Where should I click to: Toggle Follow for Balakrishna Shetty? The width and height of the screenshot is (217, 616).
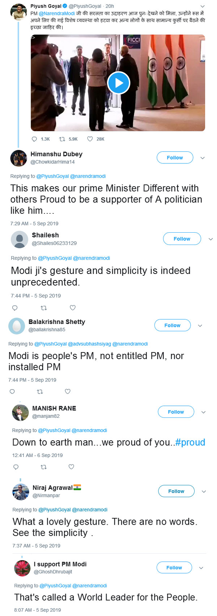coord(172,325)
